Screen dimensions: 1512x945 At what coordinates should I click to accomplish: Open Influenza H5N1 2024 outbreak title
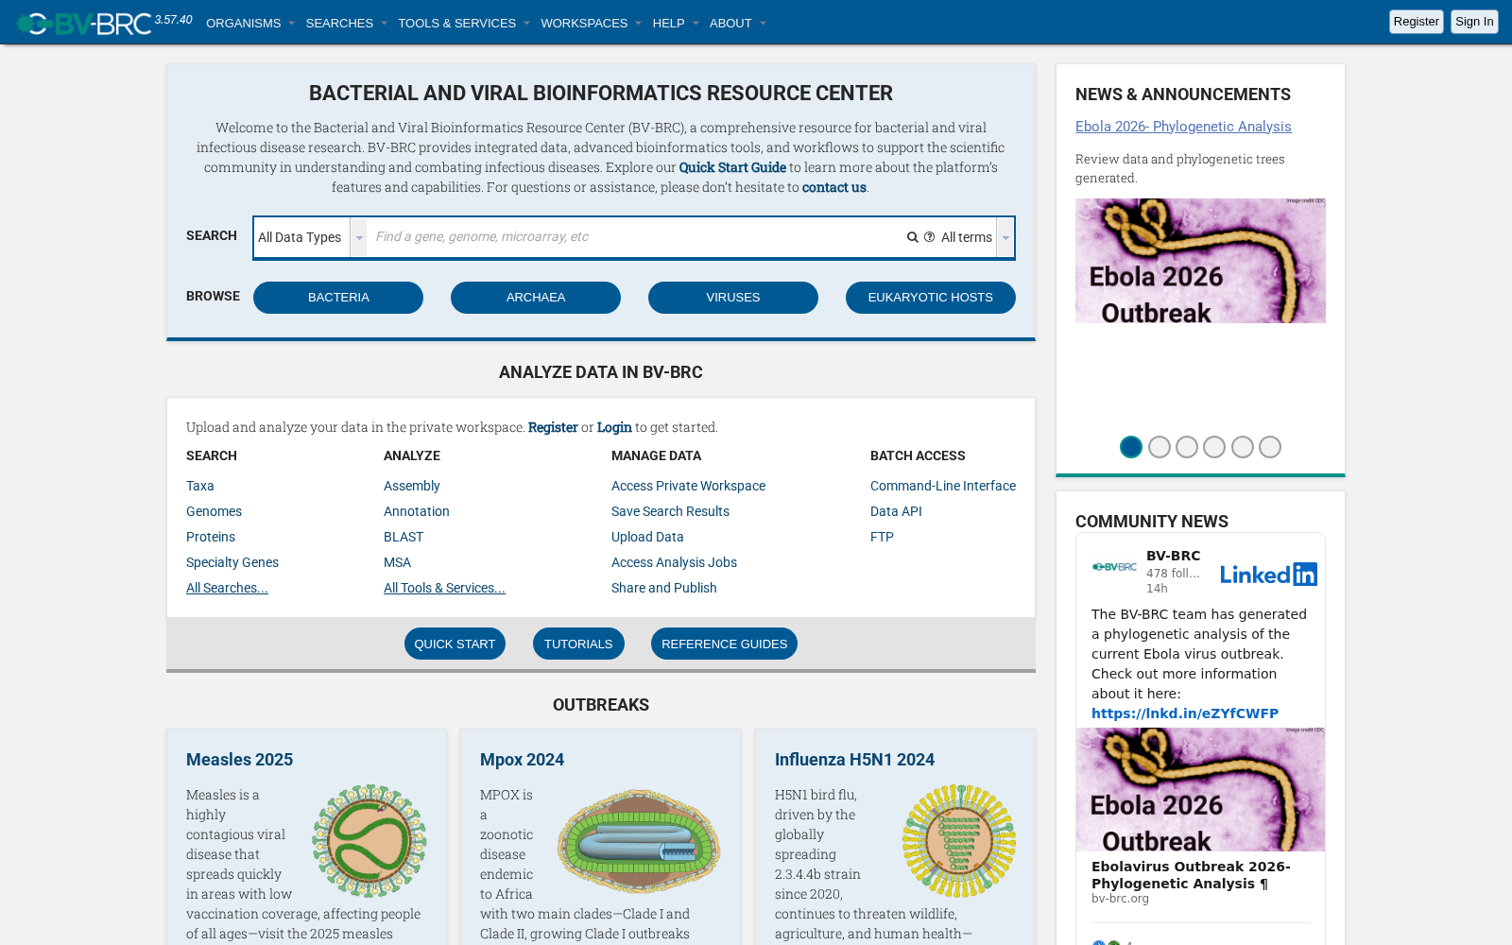854,760
